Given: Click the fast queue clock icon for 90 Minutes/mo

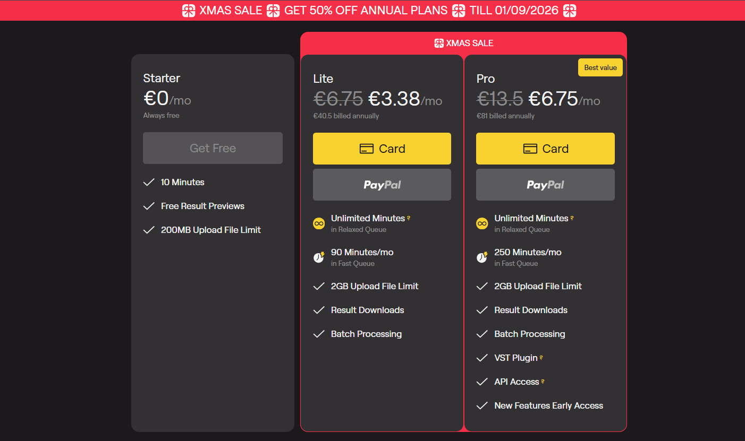Looking at the screenshot, I should click(319, 257).
